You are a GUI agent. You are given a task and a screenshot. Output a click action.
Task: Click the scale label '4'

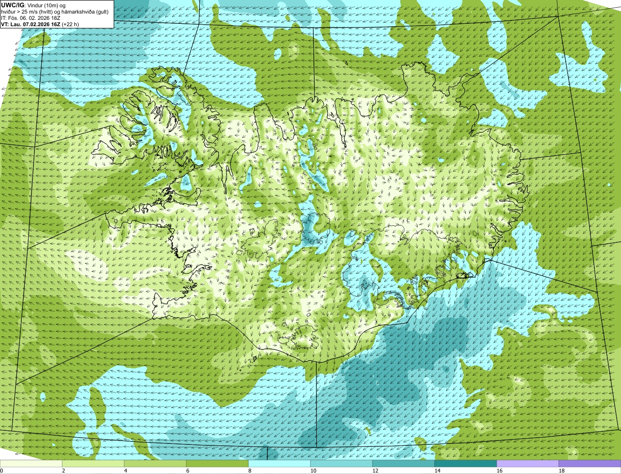[126, 471]
